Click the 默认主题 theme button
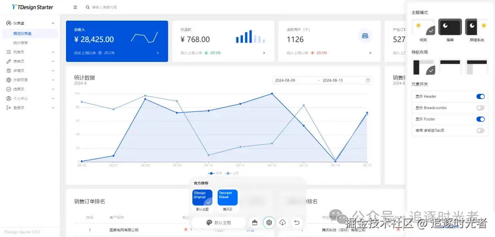 [219, 223]
